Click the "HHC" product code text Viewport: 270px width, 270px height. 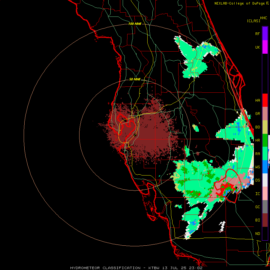pyautogui.click(x=264, y=18)
